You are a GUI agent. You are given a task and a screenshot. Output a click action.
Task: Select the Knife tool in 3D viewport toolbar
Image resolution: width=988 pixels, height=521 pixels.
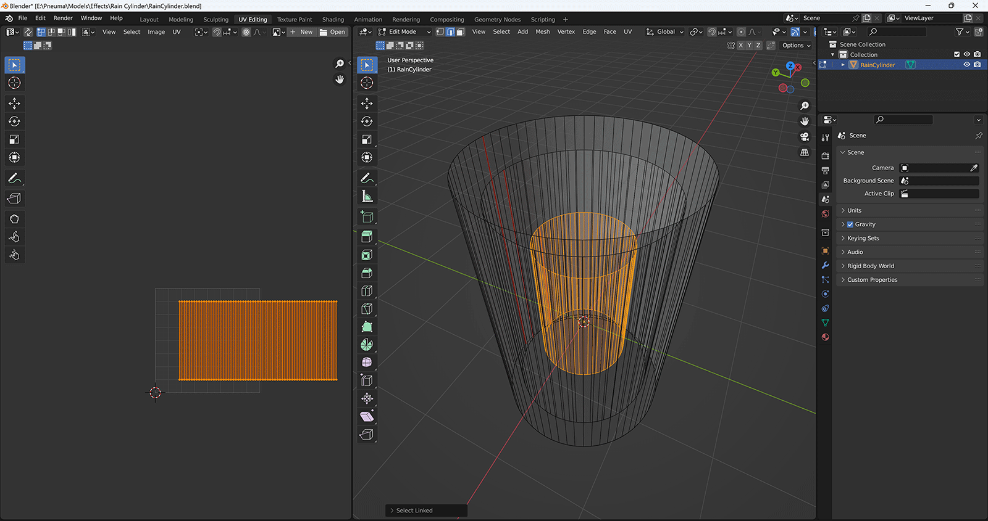click(367, 309)
